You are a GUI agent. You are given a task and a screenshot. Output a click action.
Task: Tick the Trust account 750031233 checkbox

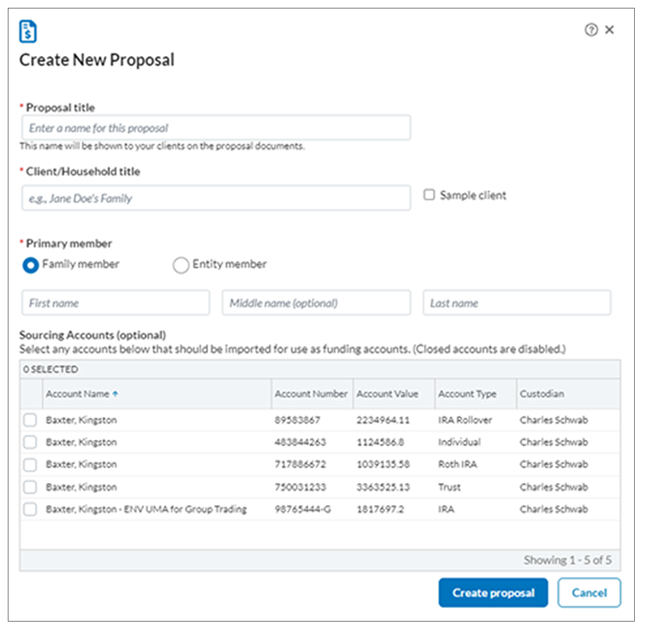point(30,487)
